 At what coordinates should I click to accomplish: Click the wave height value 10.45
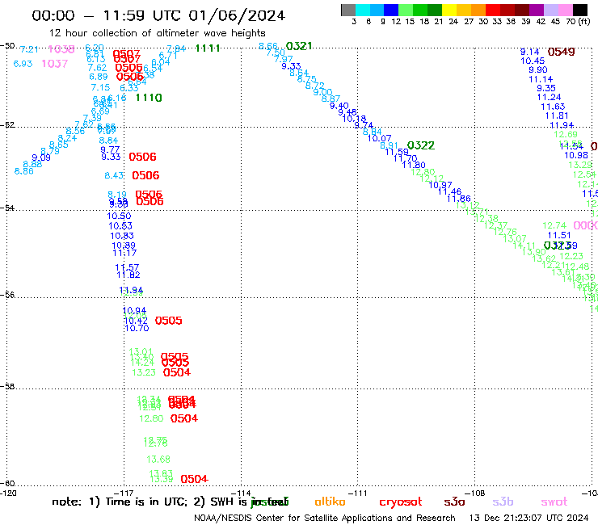pyautogui.click(x=533, y=61)
